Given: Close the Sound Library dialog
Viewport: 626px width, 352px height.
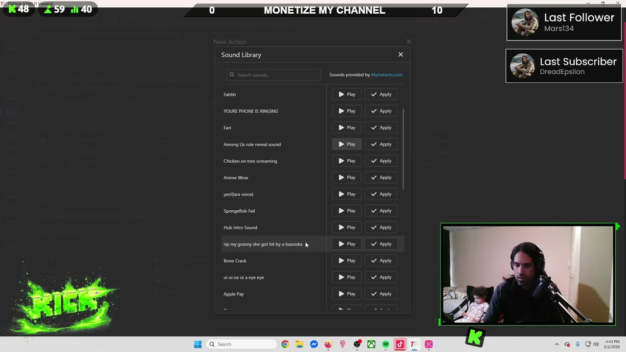Looking at the screenshot, I should coord(401,55).
